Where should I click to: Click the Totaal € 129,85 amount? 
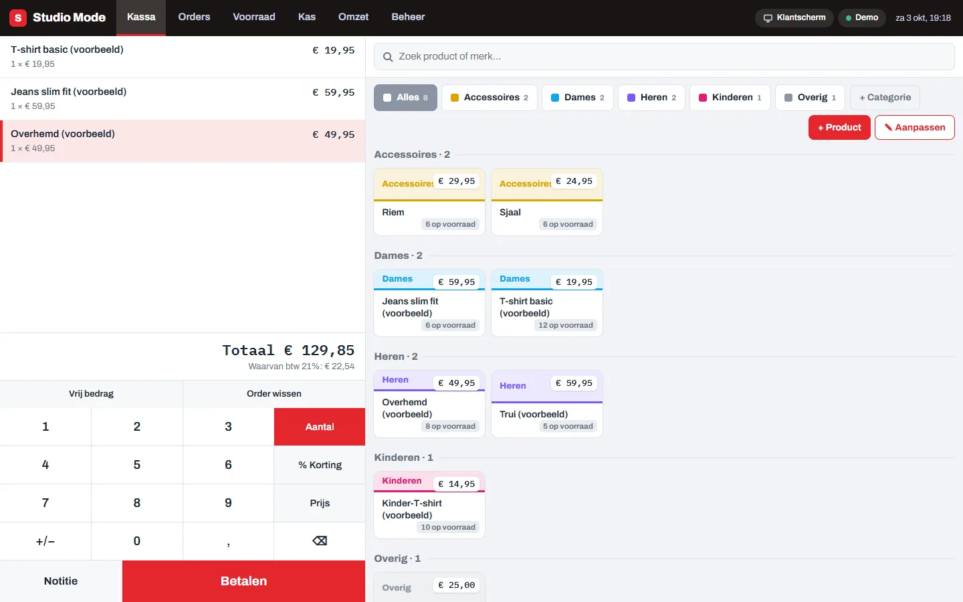288,350
